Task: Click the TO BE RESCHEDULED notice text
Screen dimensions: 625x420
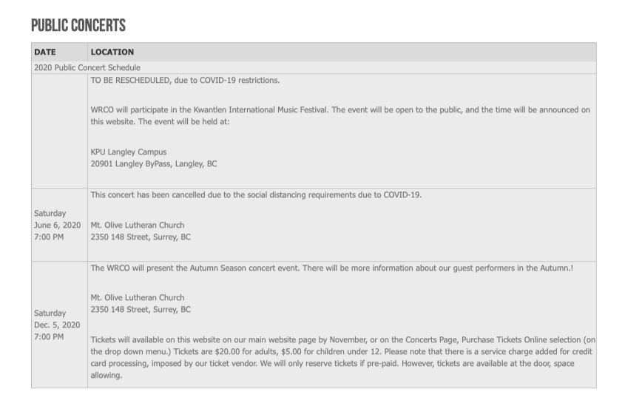Action: point(185,80)
